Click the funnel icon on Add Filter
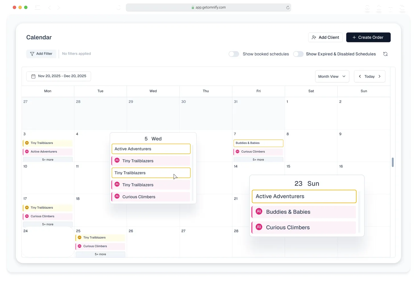Screen dimensions: 417x281 pyautogui.click(x=32, y=54)
